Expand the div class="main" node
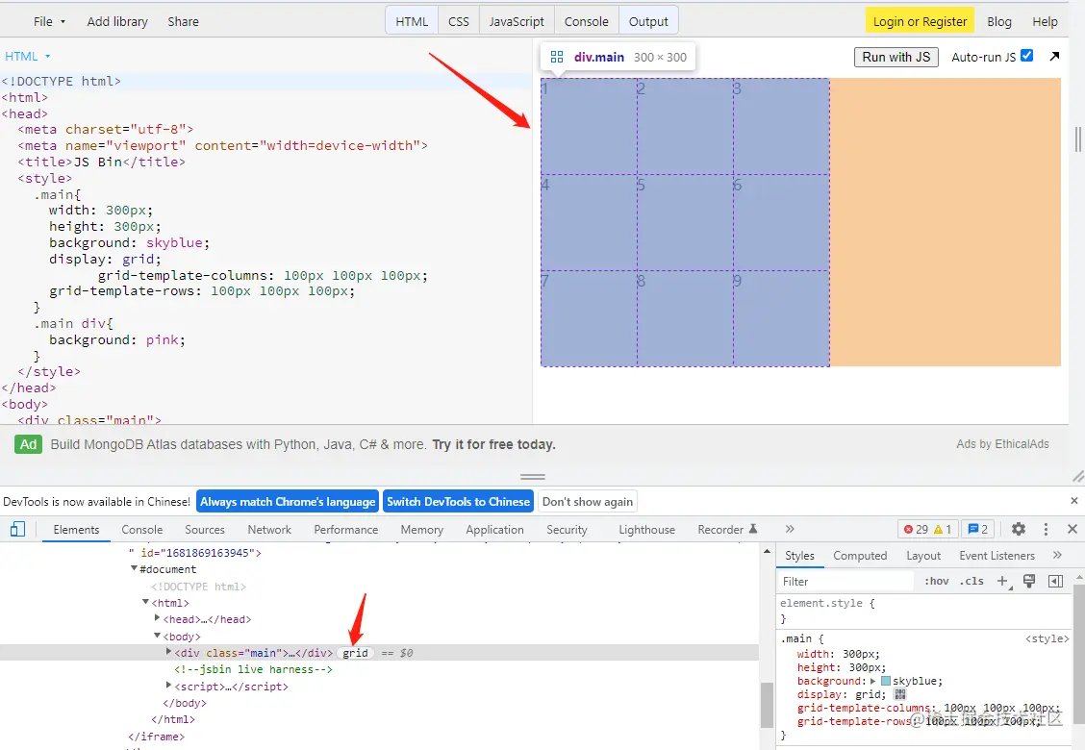 pyautogui.click(x=168, y=652)
